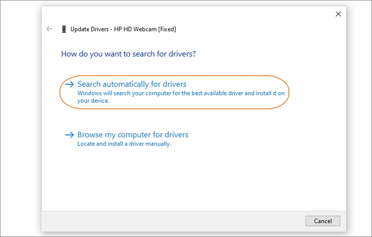Click the webcam device icon in title
372x237 pixels.
pyautogui.click(x=64, y=29)
